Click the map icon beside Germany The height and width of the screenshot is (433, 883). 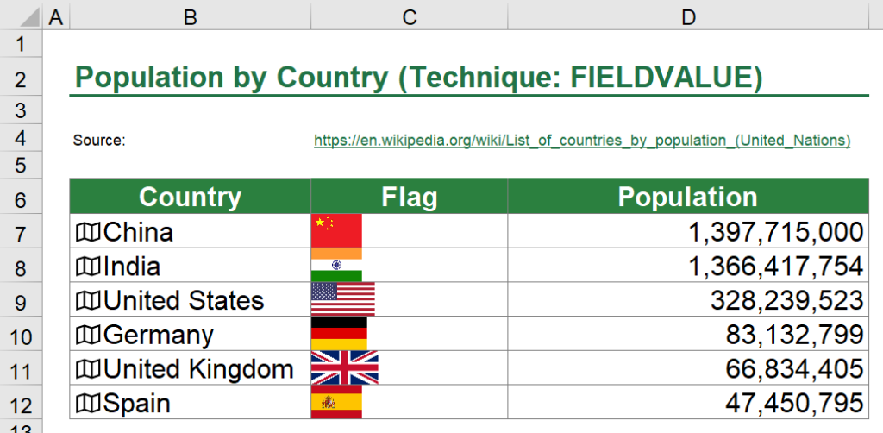tap(88, 335)
